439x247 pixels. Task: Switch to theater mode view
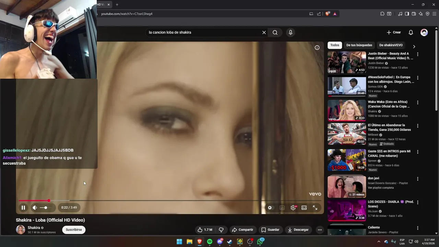pos(304,208)
